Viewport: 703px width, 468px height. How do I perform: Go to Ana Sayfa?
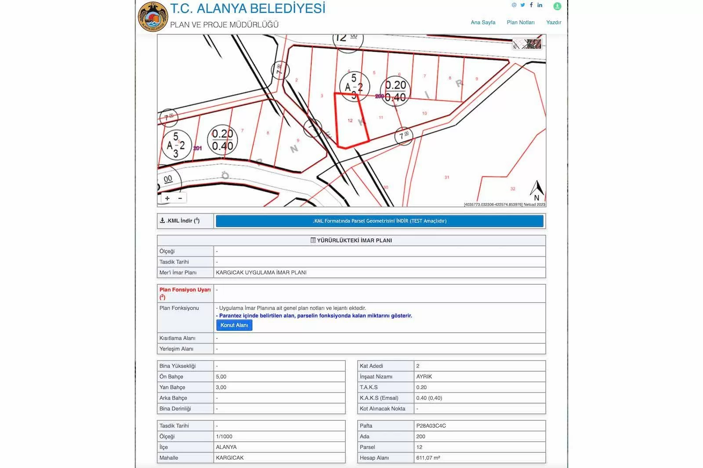(x=483, y=22)
